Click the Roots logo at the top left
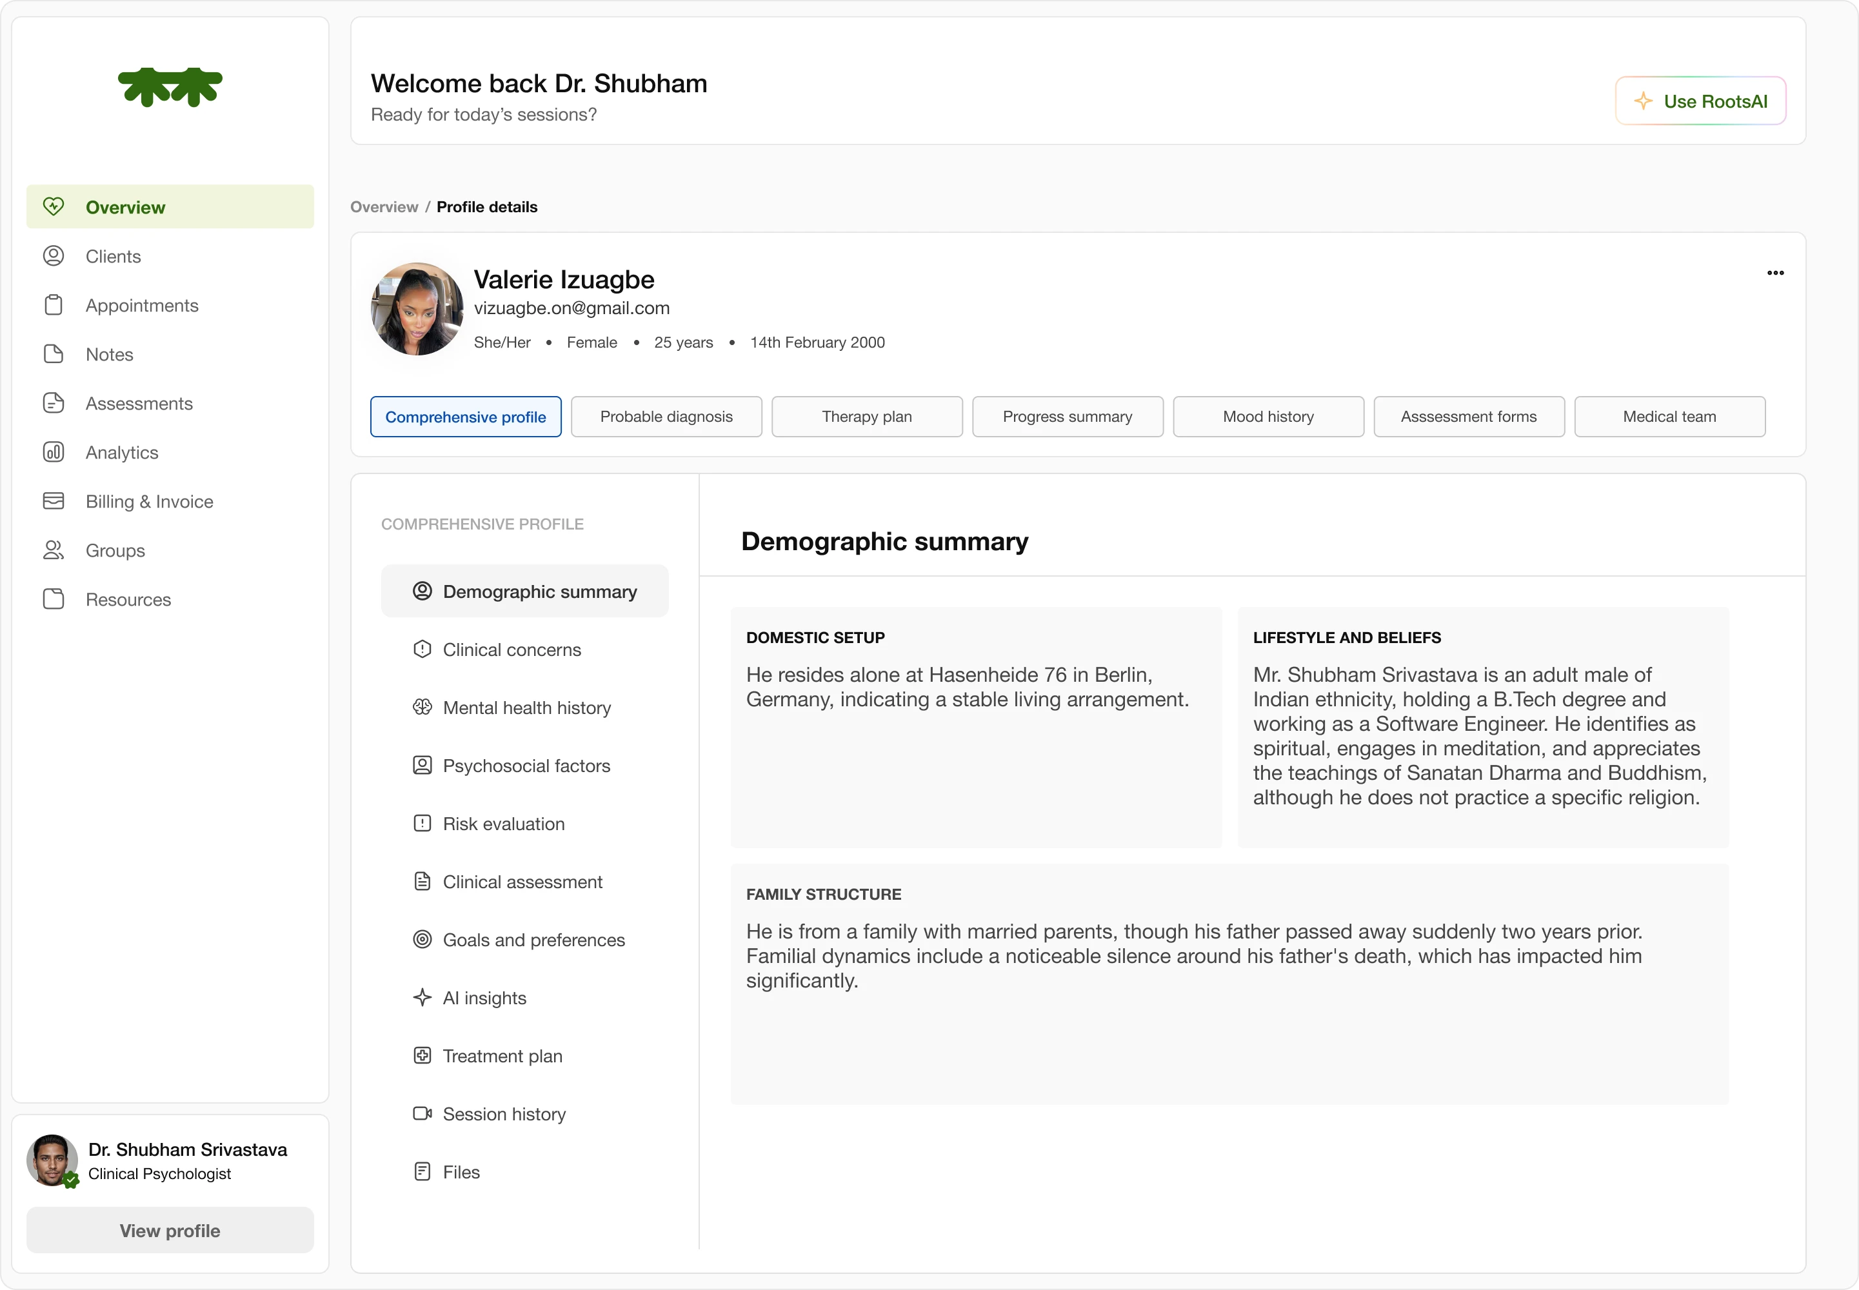 [x=170, y=87]
